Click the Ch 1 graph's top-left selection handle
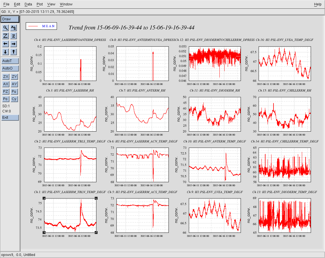This screenshot has width=325, height=258. 44,198
